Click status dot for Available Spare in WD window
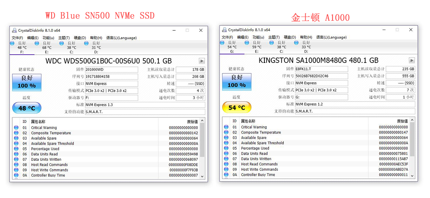 16,138
